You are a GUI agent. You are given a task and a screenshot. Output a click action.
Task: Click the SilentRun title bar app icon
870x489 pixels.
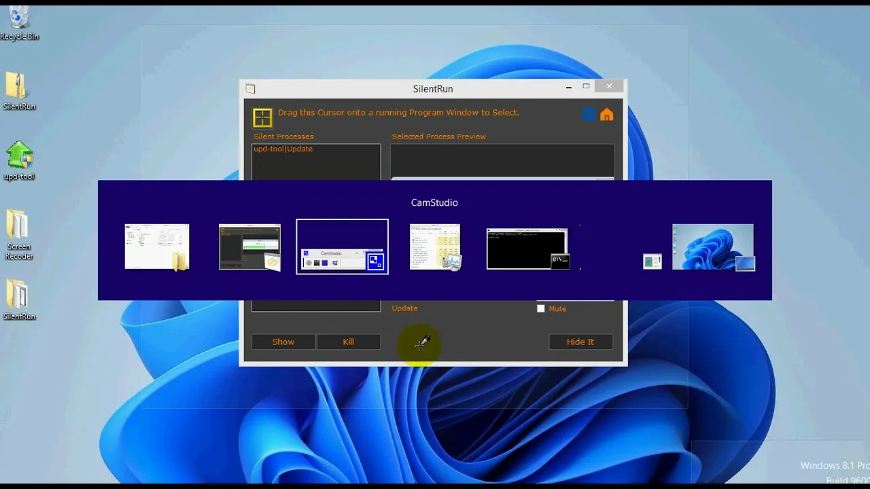[250, 89]
